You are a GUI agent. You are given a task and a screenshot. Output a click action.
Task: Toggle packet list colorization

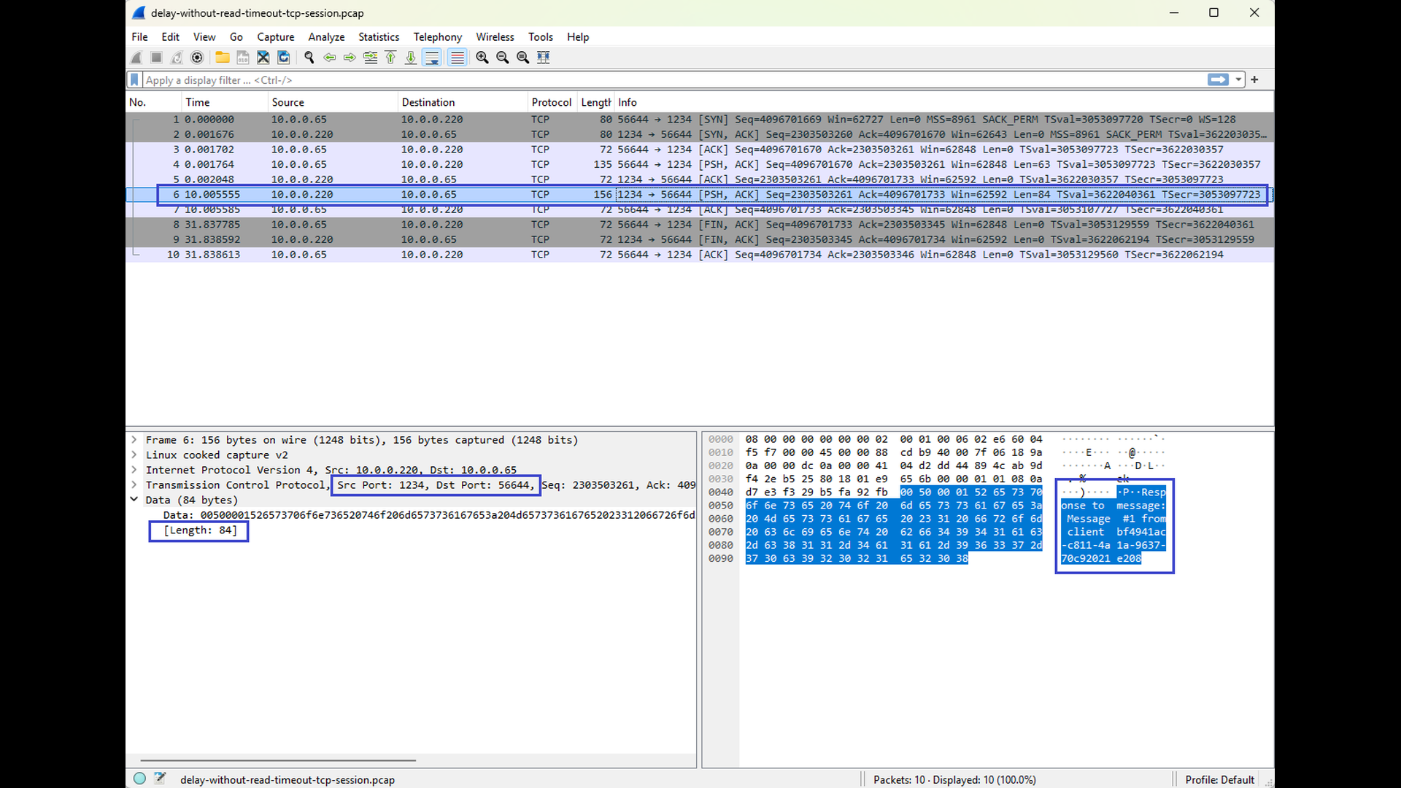tap(458, 58)
